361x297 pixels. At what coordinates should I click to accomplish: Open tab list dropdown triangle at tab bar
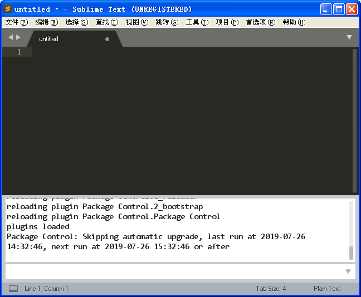pos(349,37)
